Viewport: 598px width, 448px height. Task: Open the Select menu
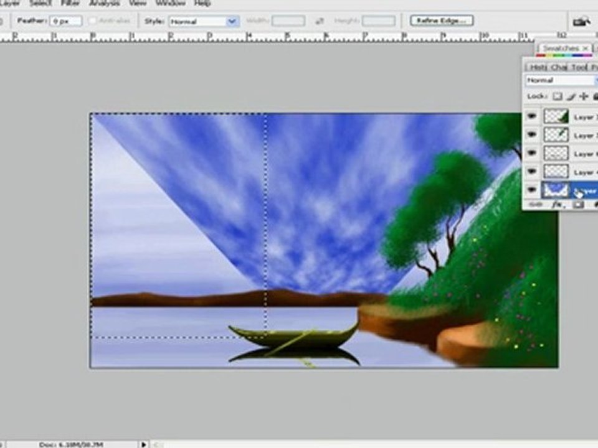(x=40, y=3)
